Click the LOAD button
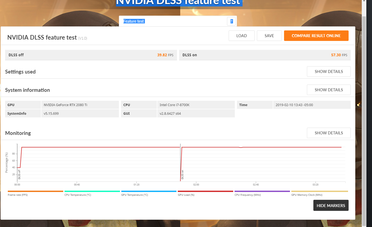The height and width of the screenshot is (227, 372). (x=242, y=36)
